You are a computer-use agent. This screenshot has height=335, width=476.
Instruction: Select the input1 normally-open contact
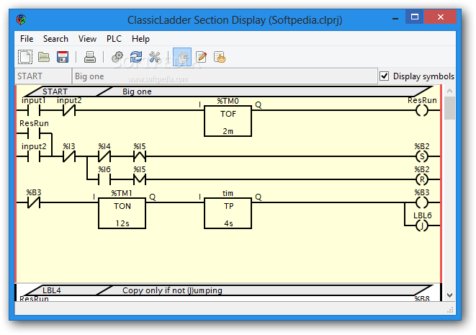(x=34, y=110)
